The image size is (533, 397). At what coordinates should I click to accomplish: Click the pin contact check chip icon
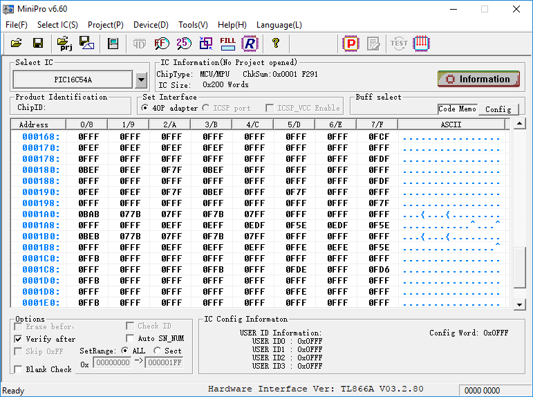(x=421, y=43)
